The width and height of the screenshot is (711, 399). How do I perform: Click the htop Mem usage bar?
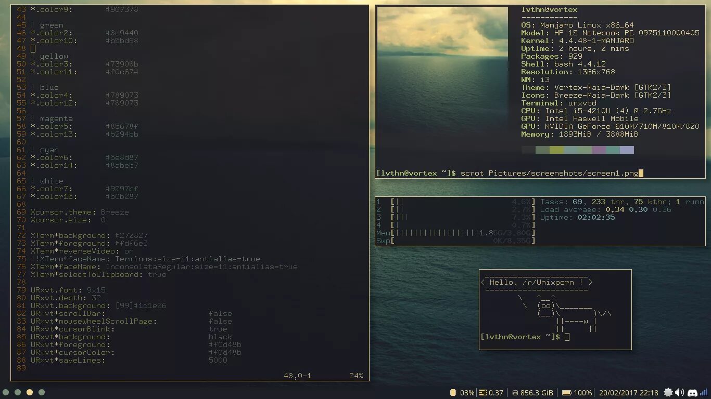463,233
